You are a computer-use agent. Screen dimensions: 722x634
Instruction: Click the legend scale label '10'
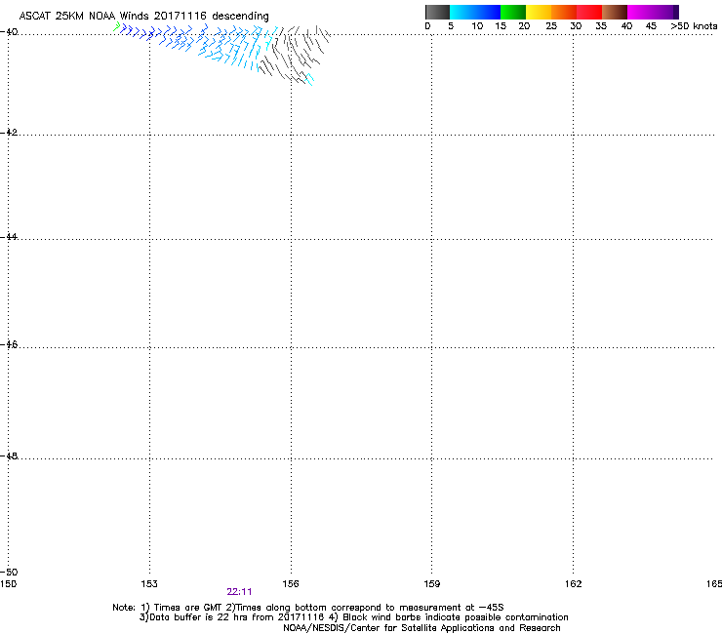pyautogui.click(x=477, y=26)
